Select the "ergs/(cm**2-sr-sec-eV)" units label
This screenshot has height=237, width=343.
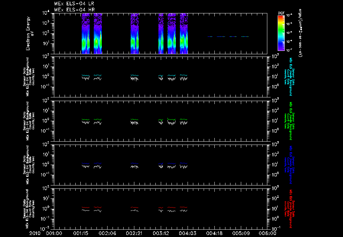tap(300, 33)
